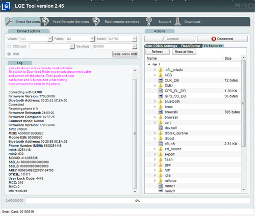Viewport: 255px width, 216px height.
Task: Expand the brew folder
Action: point(155,106)
